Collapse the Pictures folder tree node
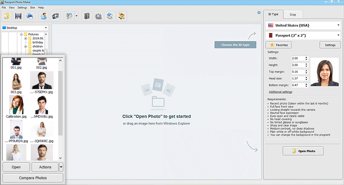Image resolution: width=344 pixels, height=185 pixels. (22, 34)
